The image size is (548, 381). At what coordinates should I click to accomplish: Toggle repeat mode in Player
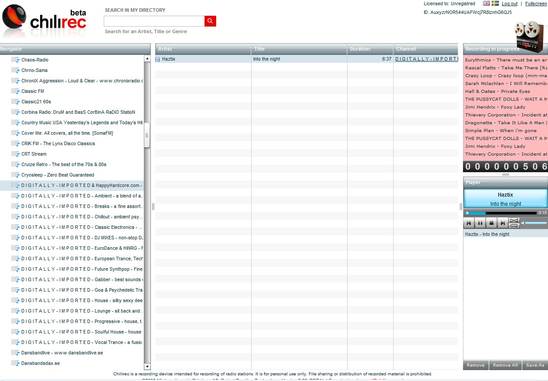point(514,225)
